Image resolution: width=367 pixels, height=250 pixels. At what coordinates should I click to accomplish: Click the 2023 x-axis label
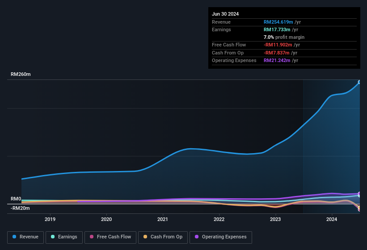point(275,219)
